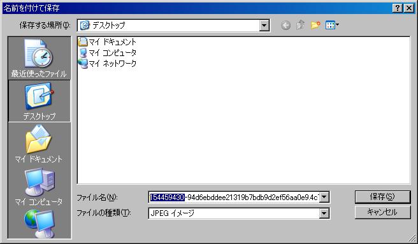Select マイ ドキュメント in places bar
Viewport: 418px width, 244px height.
(40, 143)
